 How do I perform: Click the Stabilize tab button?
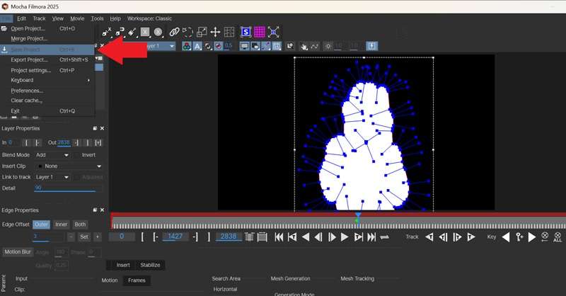[150, 265]
